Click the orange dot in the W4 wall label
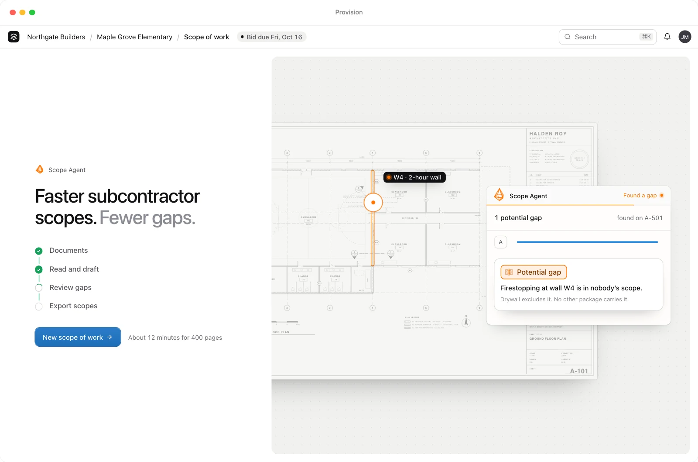Image resolution: width=698 pixels, height=462 pixels. coord(389,177)
